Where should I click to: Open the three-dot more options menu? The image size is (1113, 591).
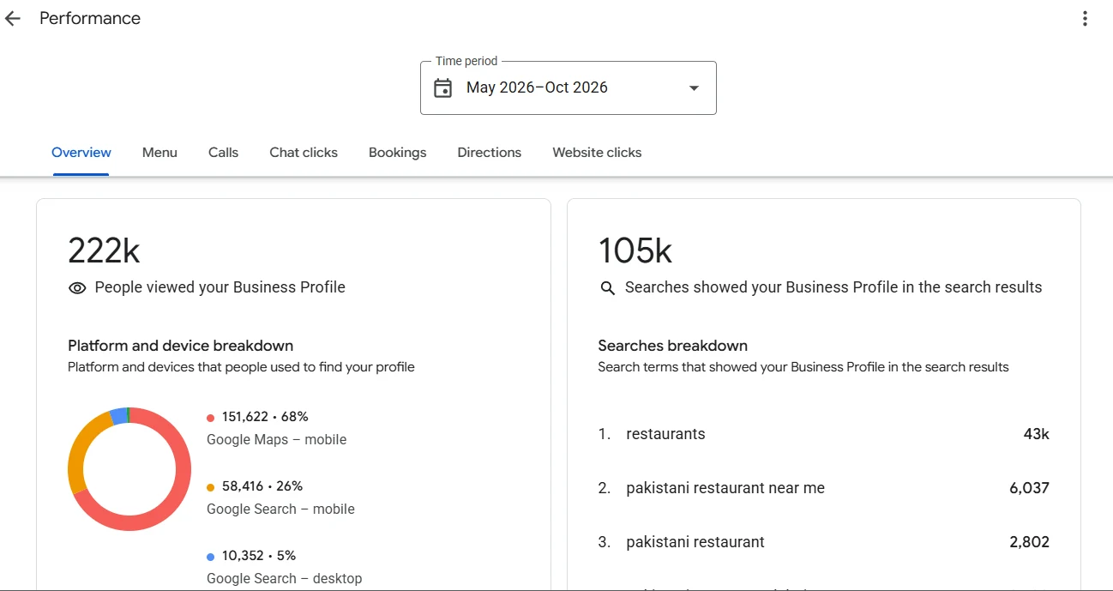point(1085,19)
